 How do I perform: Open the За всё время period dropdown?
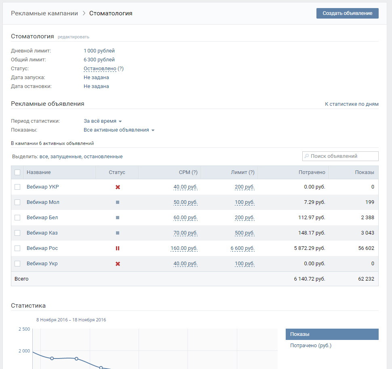click(x=103, y=121)
